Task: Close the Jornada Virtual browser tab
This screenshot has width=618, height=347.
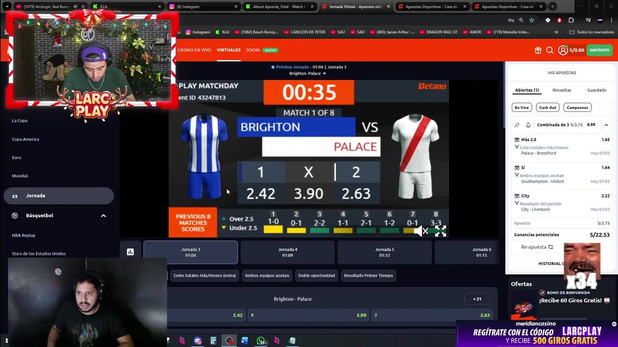Action: click(x=389, y=7)
